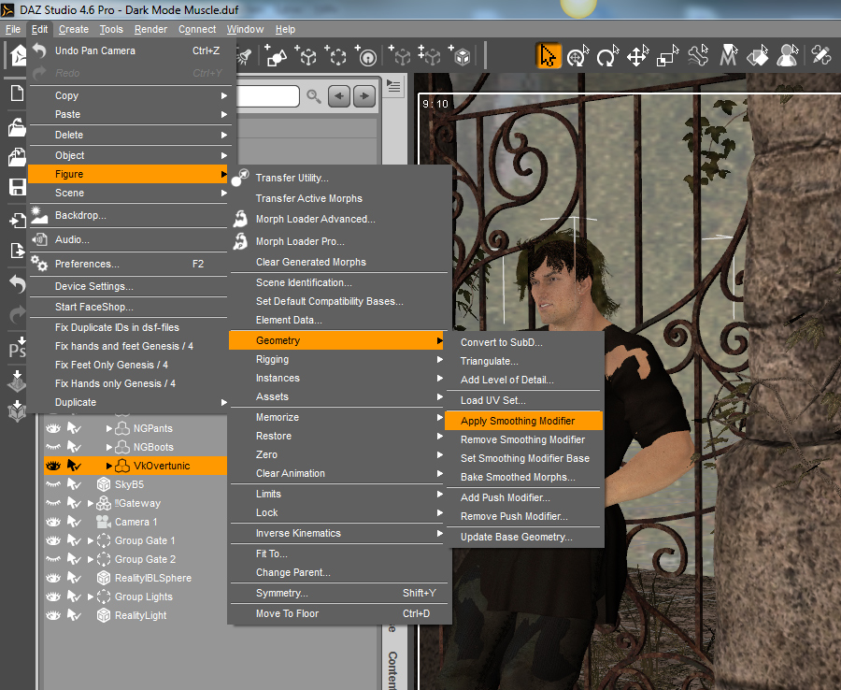This screenshot has height=690, width=841.
Task: Open file from left sidebar icon
Action: pyautogui.click(x=17, y=128)
